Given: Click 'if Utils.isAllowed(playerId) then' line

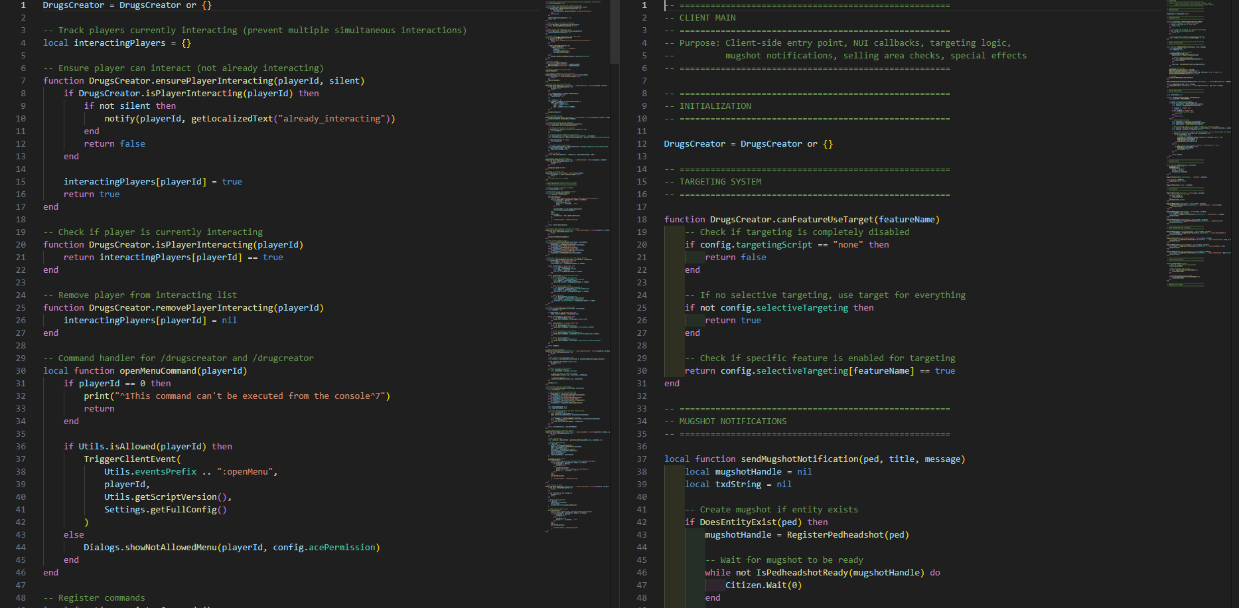Looking at the screenshot, I should [x=148, y=447].
